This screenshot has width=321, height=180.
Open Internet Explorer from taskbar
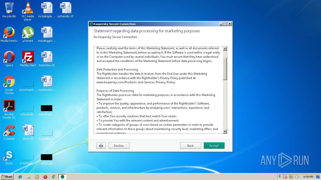20,176
